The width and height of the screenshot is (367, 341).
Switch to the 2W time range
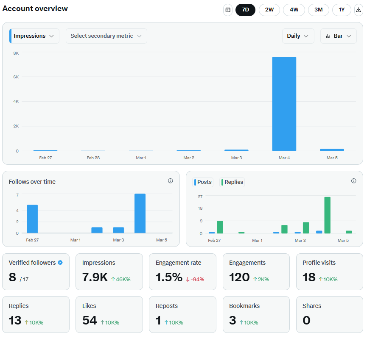(269, 10)
